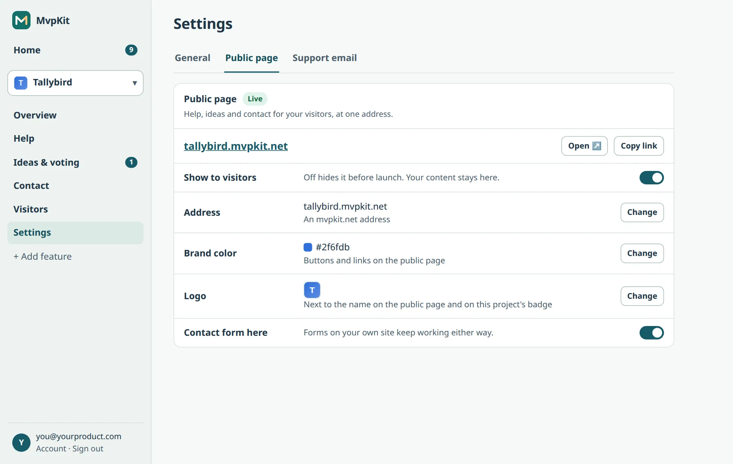Open the Tallybird project dropdown
The image size is (733, 464).
pyautogui.click(x=75, y=83)
